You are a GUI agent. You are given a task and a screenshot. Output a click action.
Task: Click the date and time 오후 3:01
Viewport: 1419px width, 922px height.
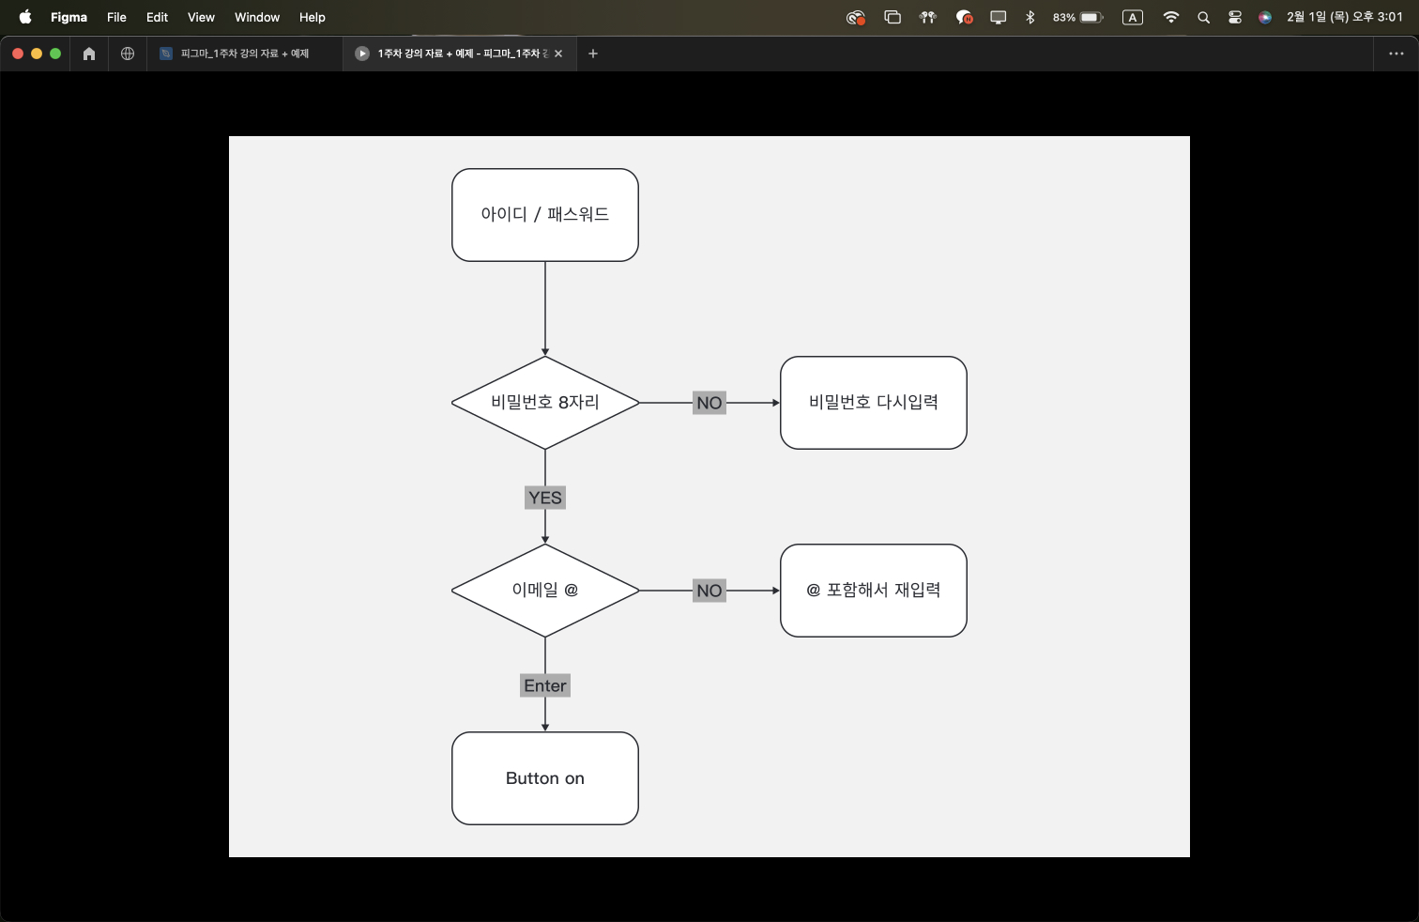click(x=1345, y=17)
